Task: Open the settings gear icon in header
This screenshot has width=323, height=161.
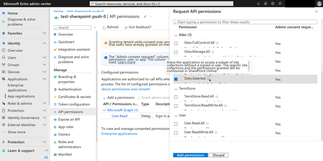Action: (x=266, y=4)
